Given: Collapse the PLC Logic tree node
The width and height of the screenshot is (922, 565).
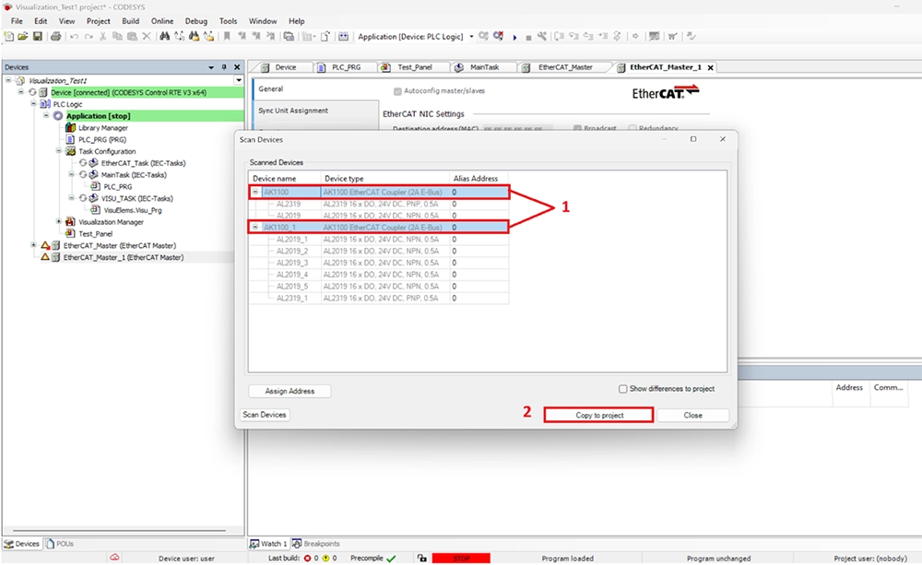Looking at the screenshot, I should [33, 103].
